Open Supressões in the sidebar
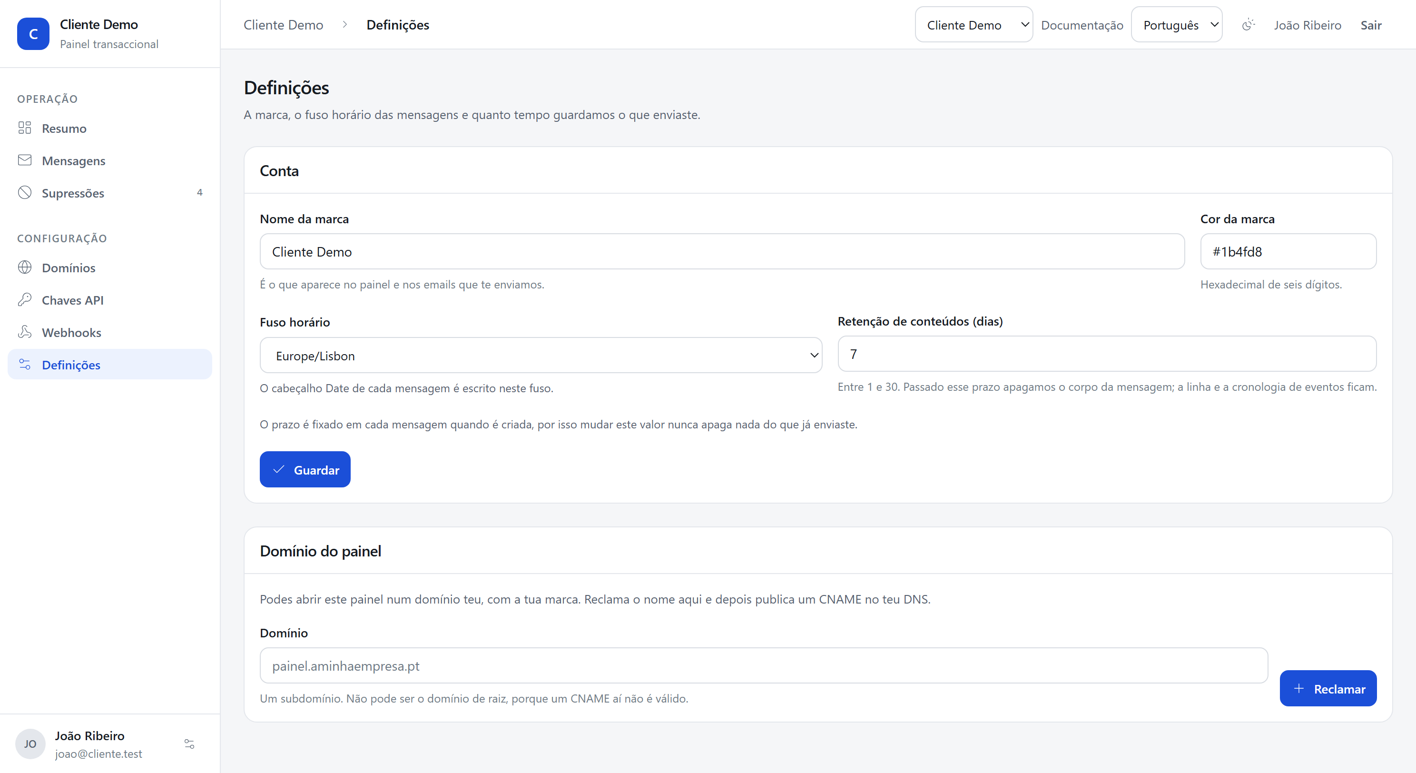 pyautogui.click(x=110, y=193)
